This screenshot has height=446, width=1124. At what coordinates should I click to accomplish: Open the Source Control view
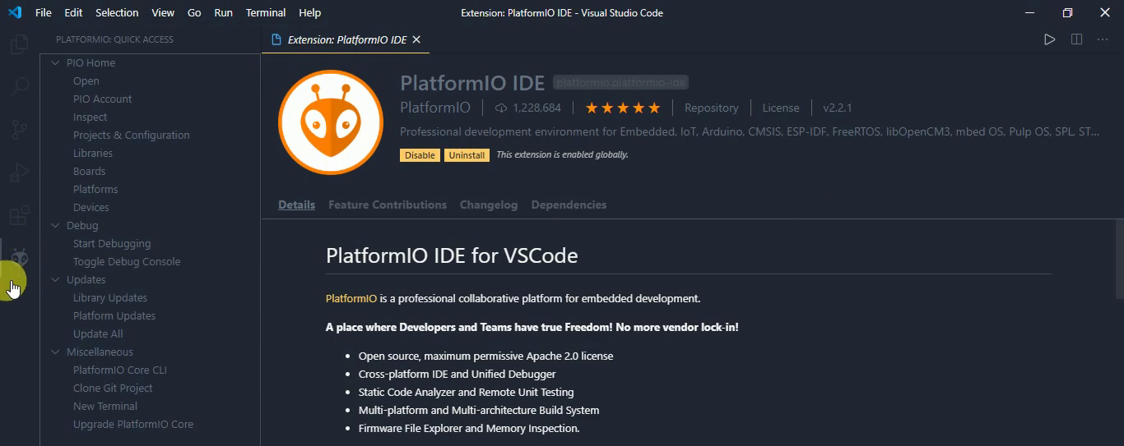(x=19, y=130)
